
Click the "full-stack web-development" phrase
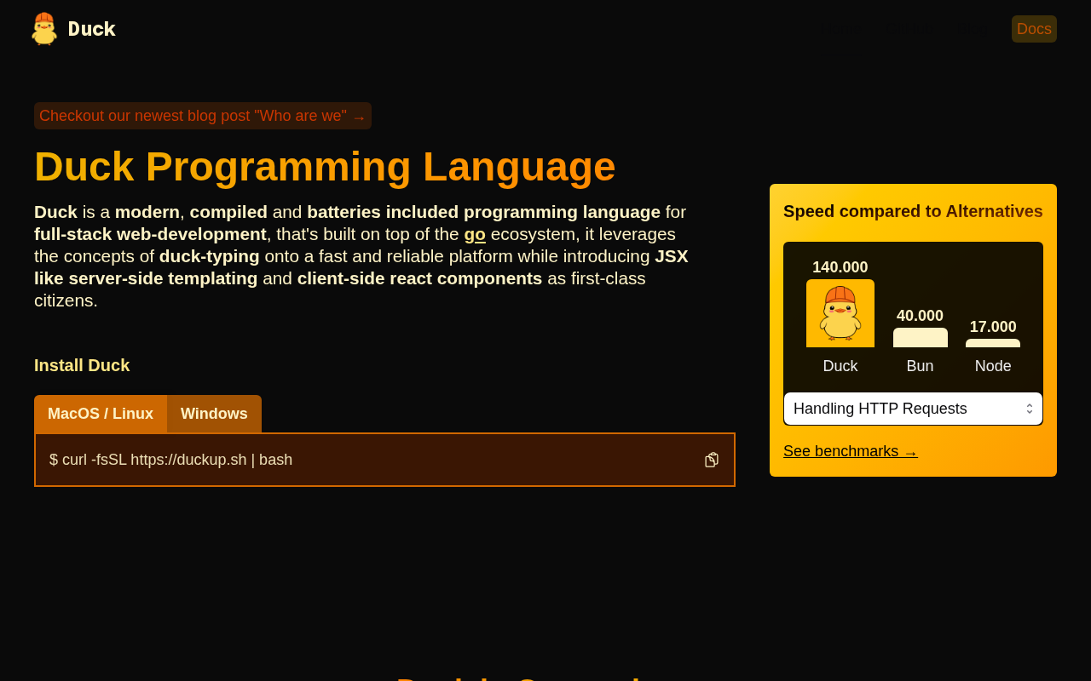point(150,234)
